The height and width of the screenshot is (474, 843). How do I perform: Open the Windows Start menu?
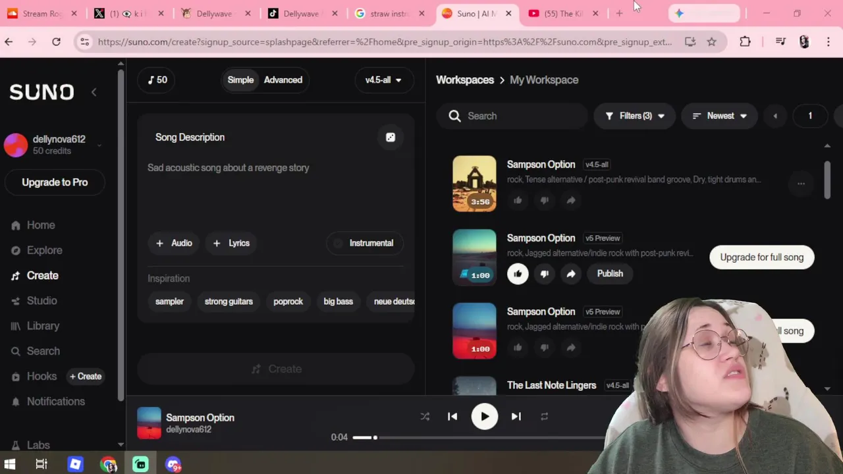tap(10, 465)
